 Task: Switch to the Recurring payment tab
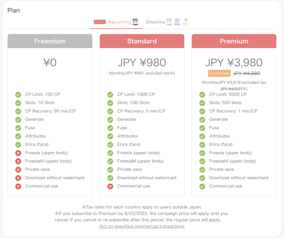point(119,22)
